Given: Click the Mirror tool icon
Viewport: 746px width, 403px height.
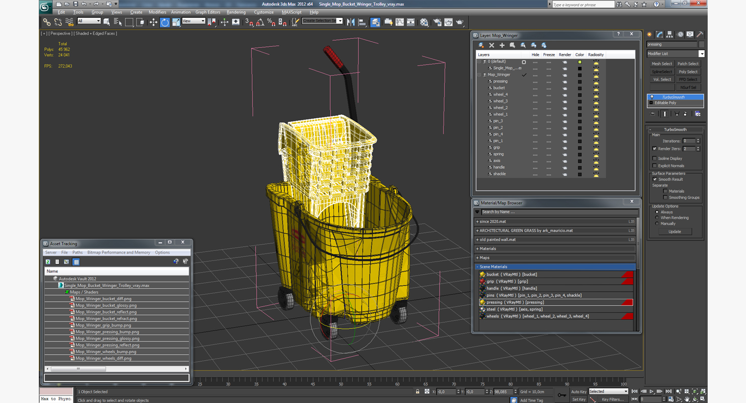Looking at the screenshot, I should [x=351, y=22].
